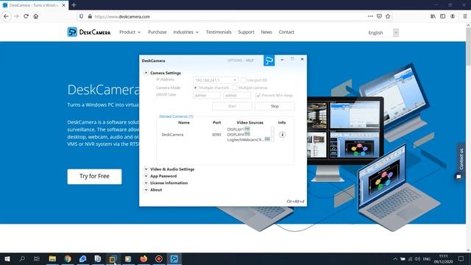
Task: Open page actions three-dots menu in address bar
Action: [x=370, y=16]
